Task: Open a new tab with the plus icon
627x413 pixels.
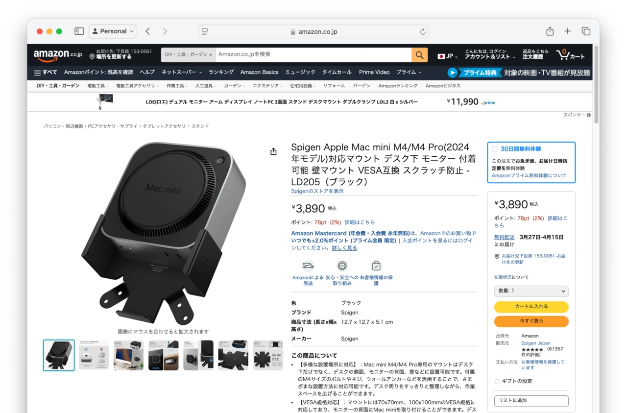Action: (567, 31)
